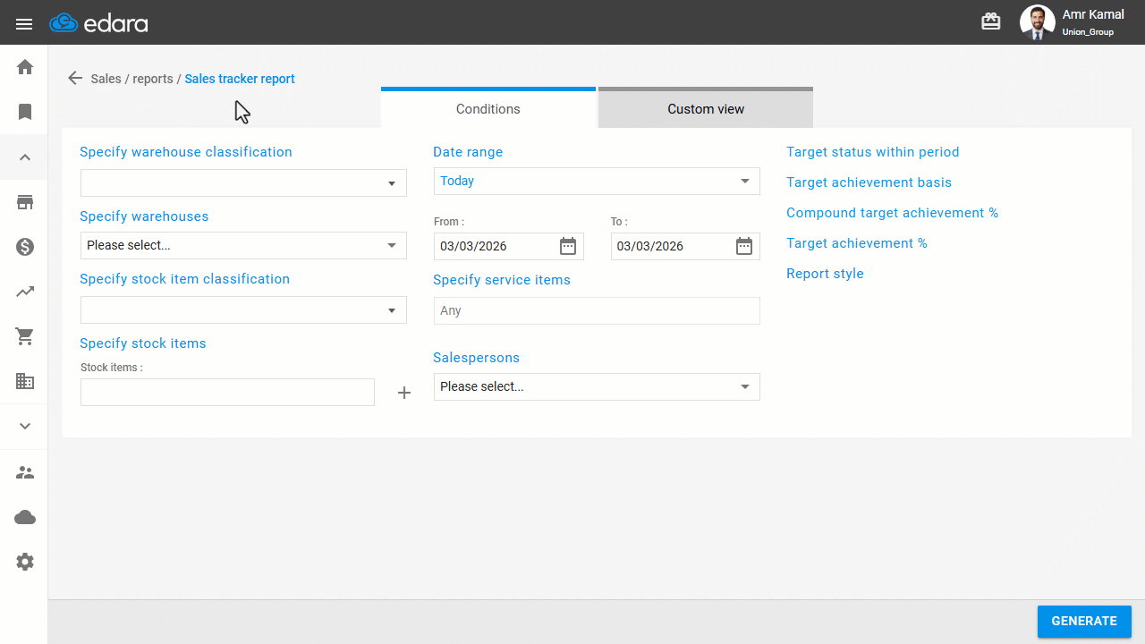
Task: Expand Target achievement % option
Action: pos(856,243)
